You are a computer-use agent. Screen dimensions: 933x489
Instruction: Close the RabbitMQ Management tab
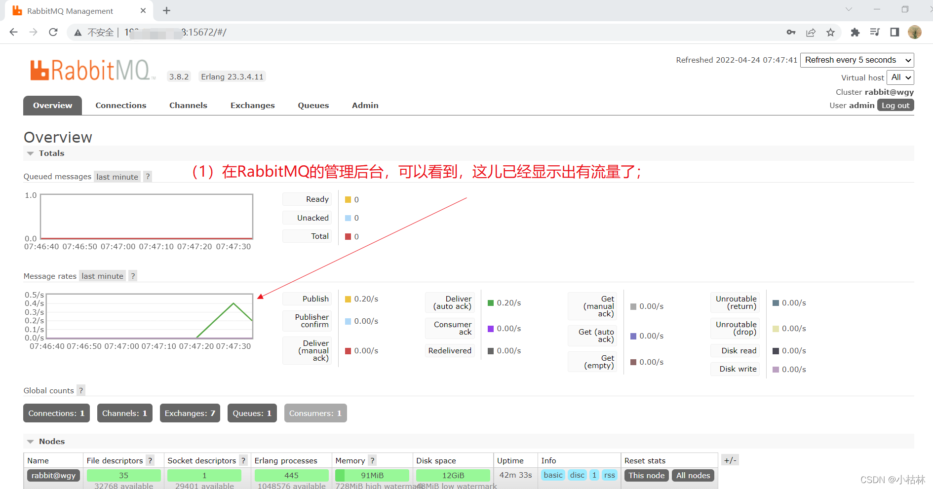tap(143, 10)
